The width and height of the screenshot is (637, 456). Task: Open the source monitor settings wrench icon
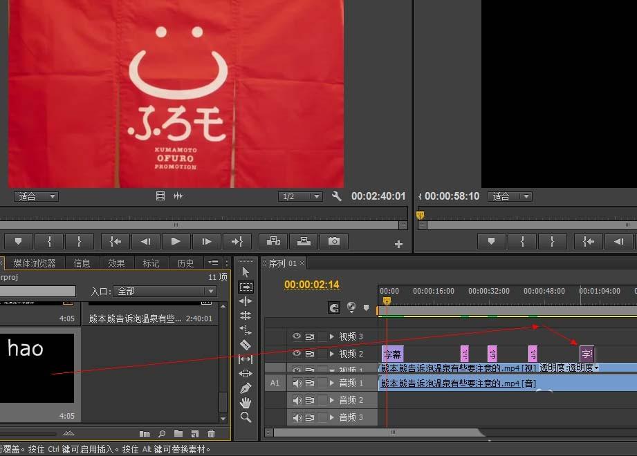(x=337, y=196)
